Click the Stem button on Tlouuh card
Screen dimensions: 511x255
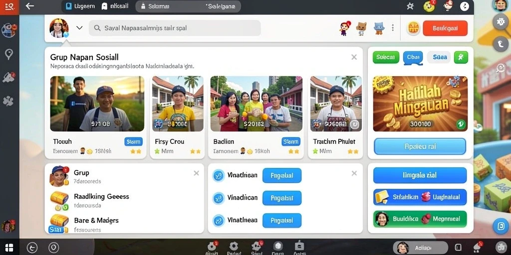(x=133, y=141)
